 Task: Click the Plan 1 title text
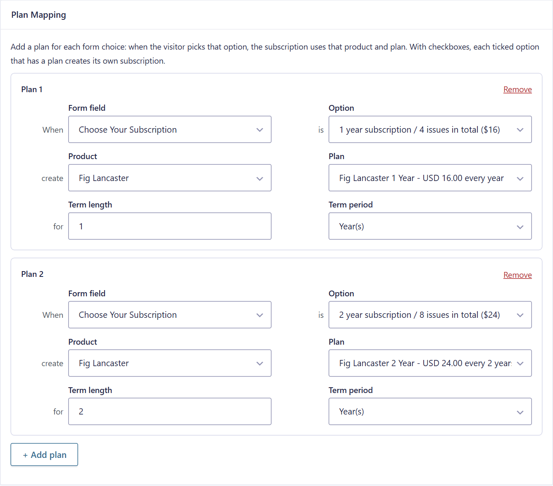(x=32, y=89)
